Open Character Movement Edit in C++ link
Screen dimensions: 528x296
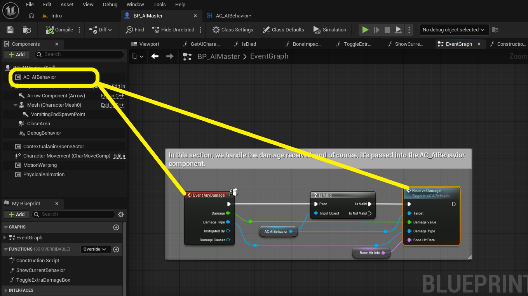[x=119, y=156]
